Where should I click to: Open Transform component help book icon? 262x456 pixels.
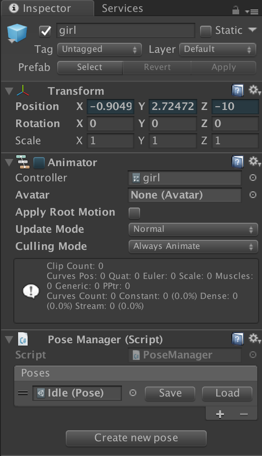click(x=238, y=90)
